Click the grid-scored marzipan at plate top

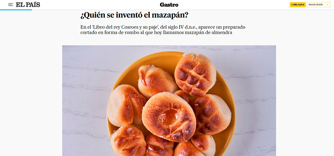pos(195,74)
